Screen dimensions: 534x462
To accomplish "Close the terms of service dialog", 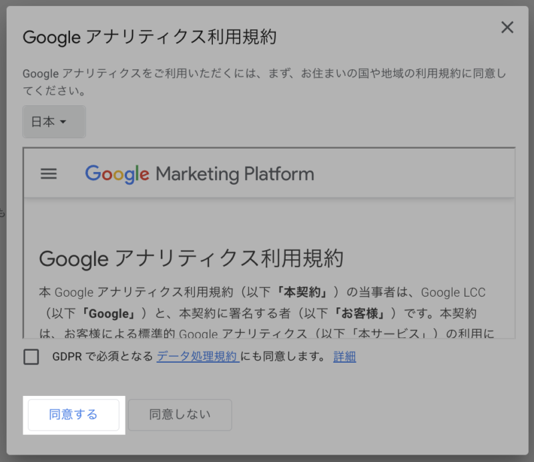I will [507, 27].
